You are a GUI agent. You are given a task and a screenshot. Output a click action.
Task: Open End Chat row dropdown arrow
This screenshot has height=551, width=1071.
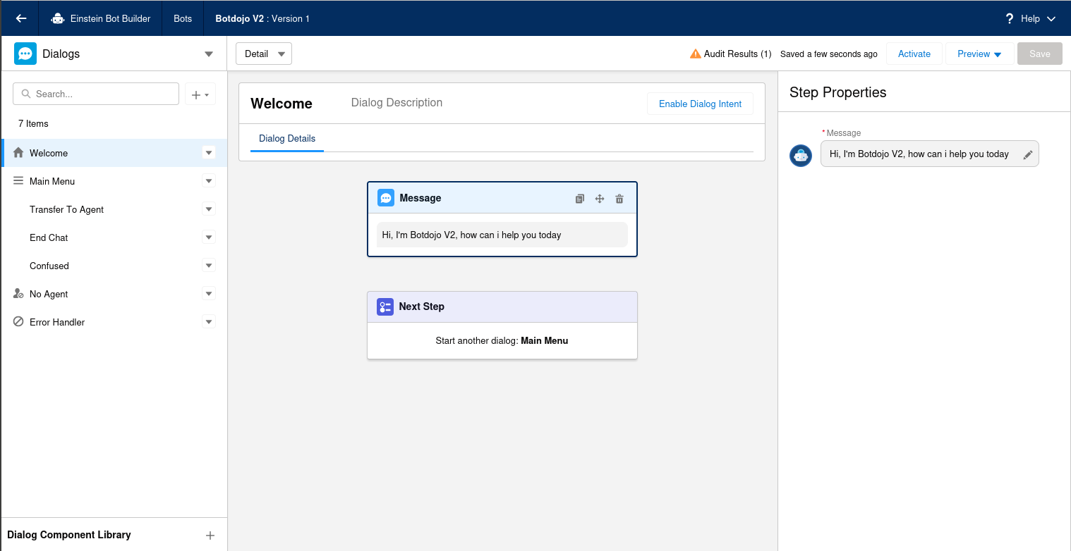[x=208, y=237]
